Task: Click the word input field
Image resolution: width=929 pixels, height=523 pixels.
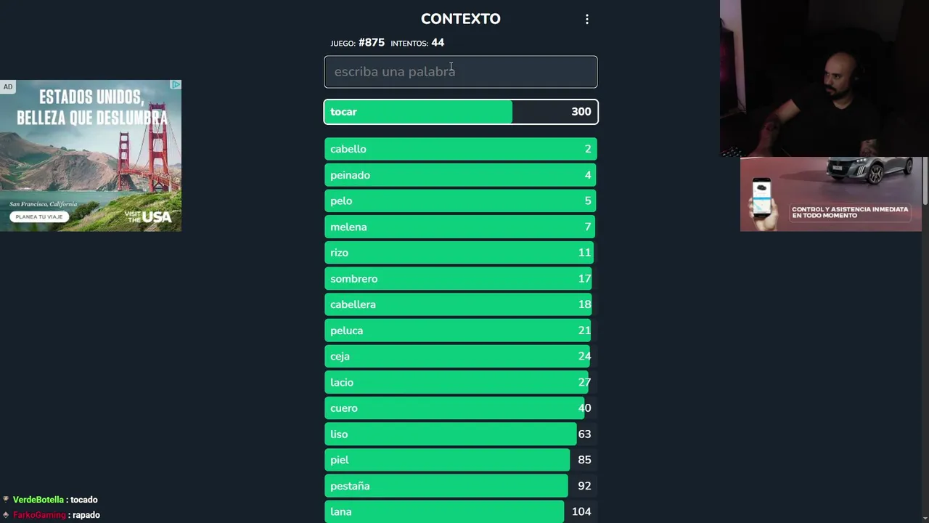Action: point(460,72)
